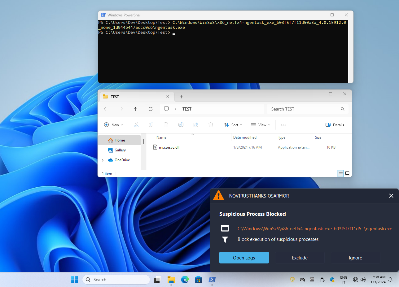Click Exclude in the OSArmor alert
The image size is (399, 287).
tap(300, 258)
